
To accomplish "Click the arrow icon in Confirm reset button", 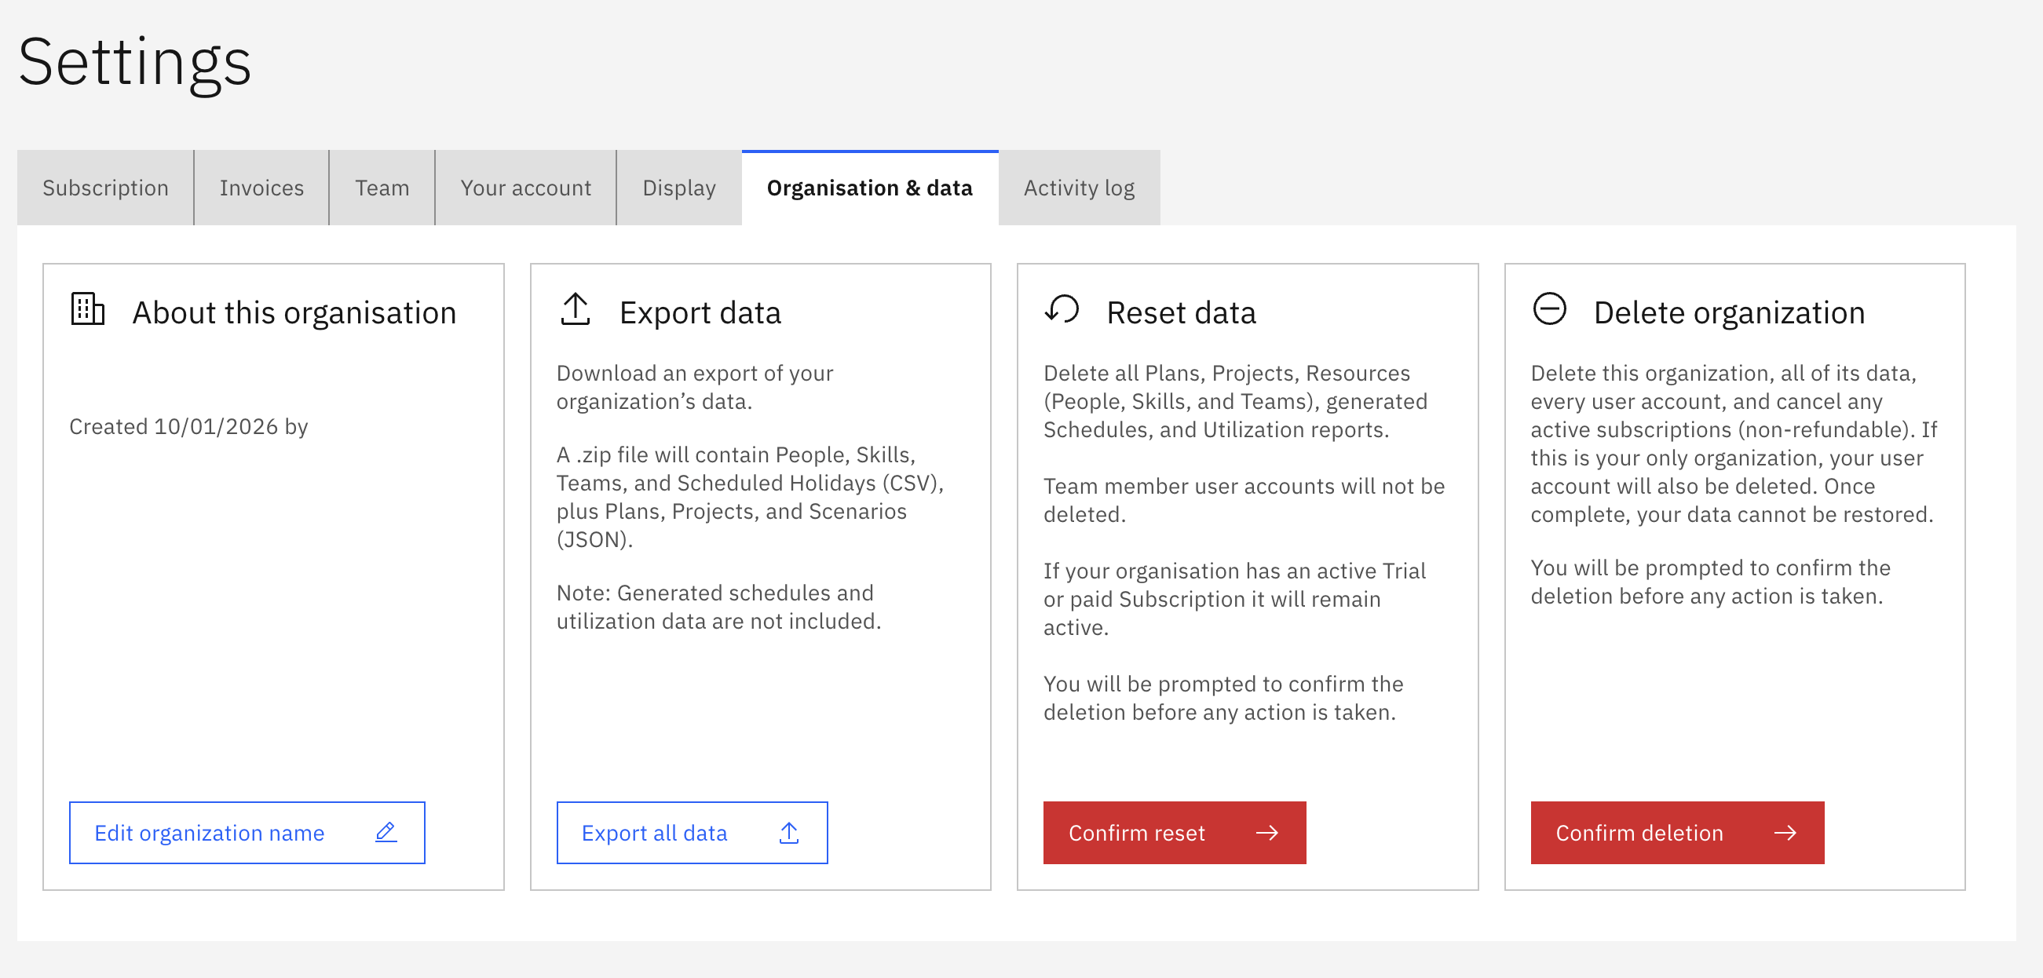I will point(1266,832).
